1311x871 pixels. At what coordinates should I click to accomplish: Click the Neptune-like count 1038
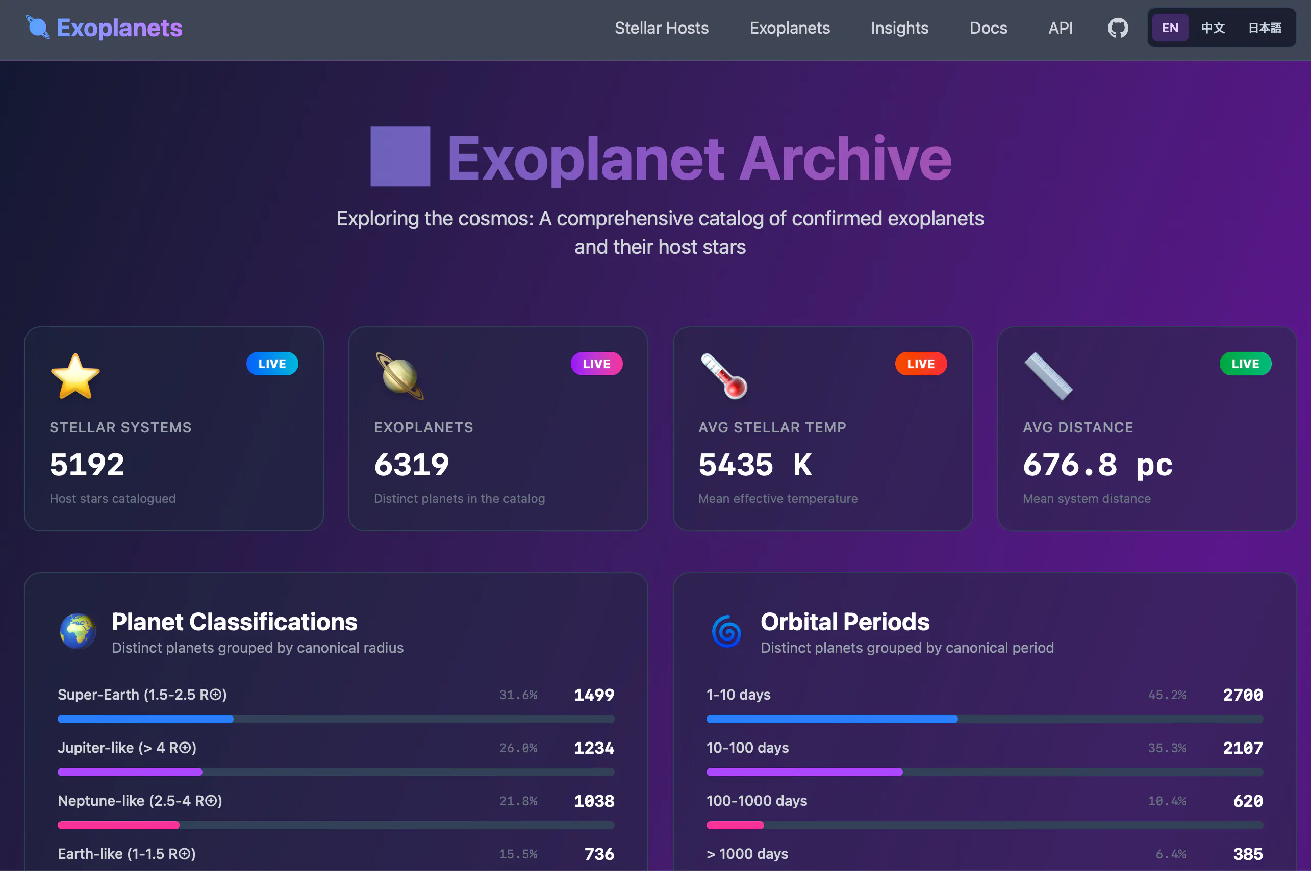point(594,801)
